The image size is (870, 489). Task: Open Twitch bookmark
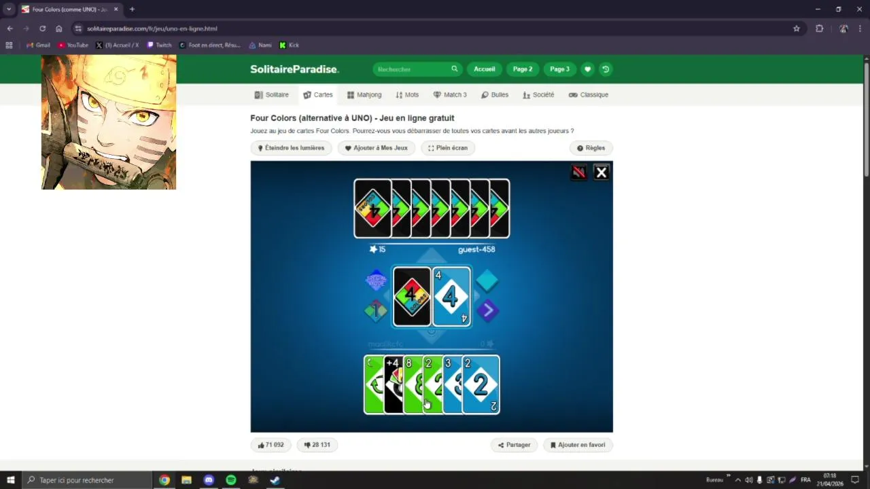[159, 46]
